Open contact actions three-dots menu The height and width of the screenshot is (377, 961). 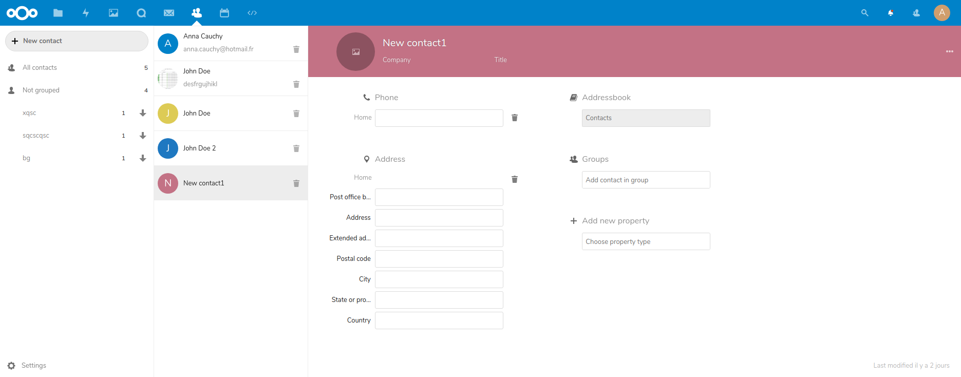tap(950, 51)
